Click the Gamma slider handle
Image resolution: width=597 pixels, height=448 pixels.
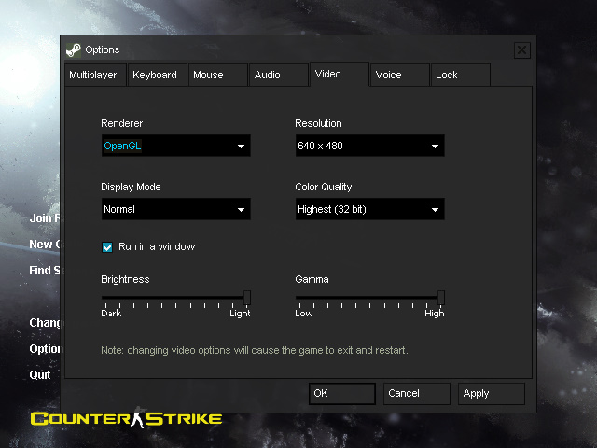point(441,298)
